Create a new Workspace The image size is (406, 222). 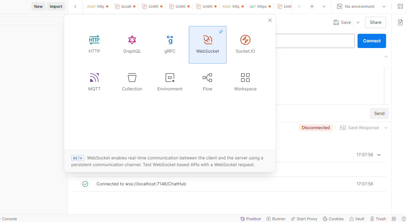[245, 81]
